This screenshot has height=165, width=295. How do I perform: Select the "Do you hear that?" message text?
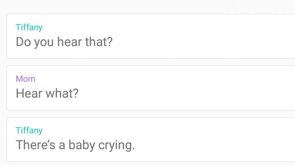(x=64, y=42)
